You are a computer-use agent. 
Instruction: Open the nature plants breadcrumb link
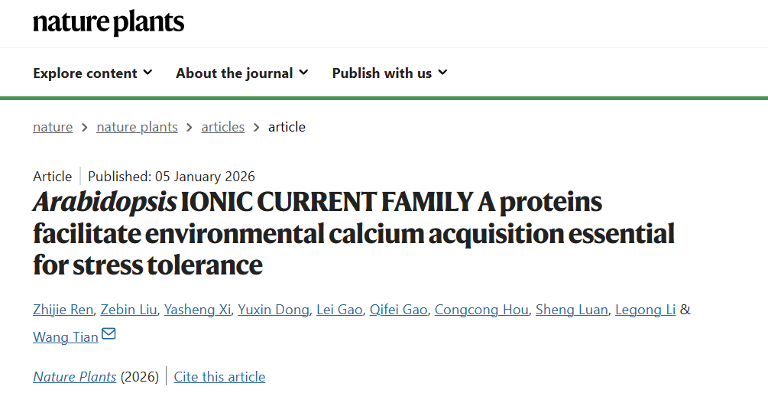click(137, 127)
